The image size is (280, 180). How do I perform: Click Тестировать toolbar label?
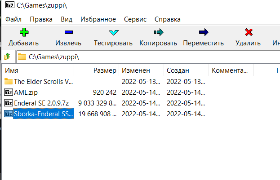tap(113, 43)
